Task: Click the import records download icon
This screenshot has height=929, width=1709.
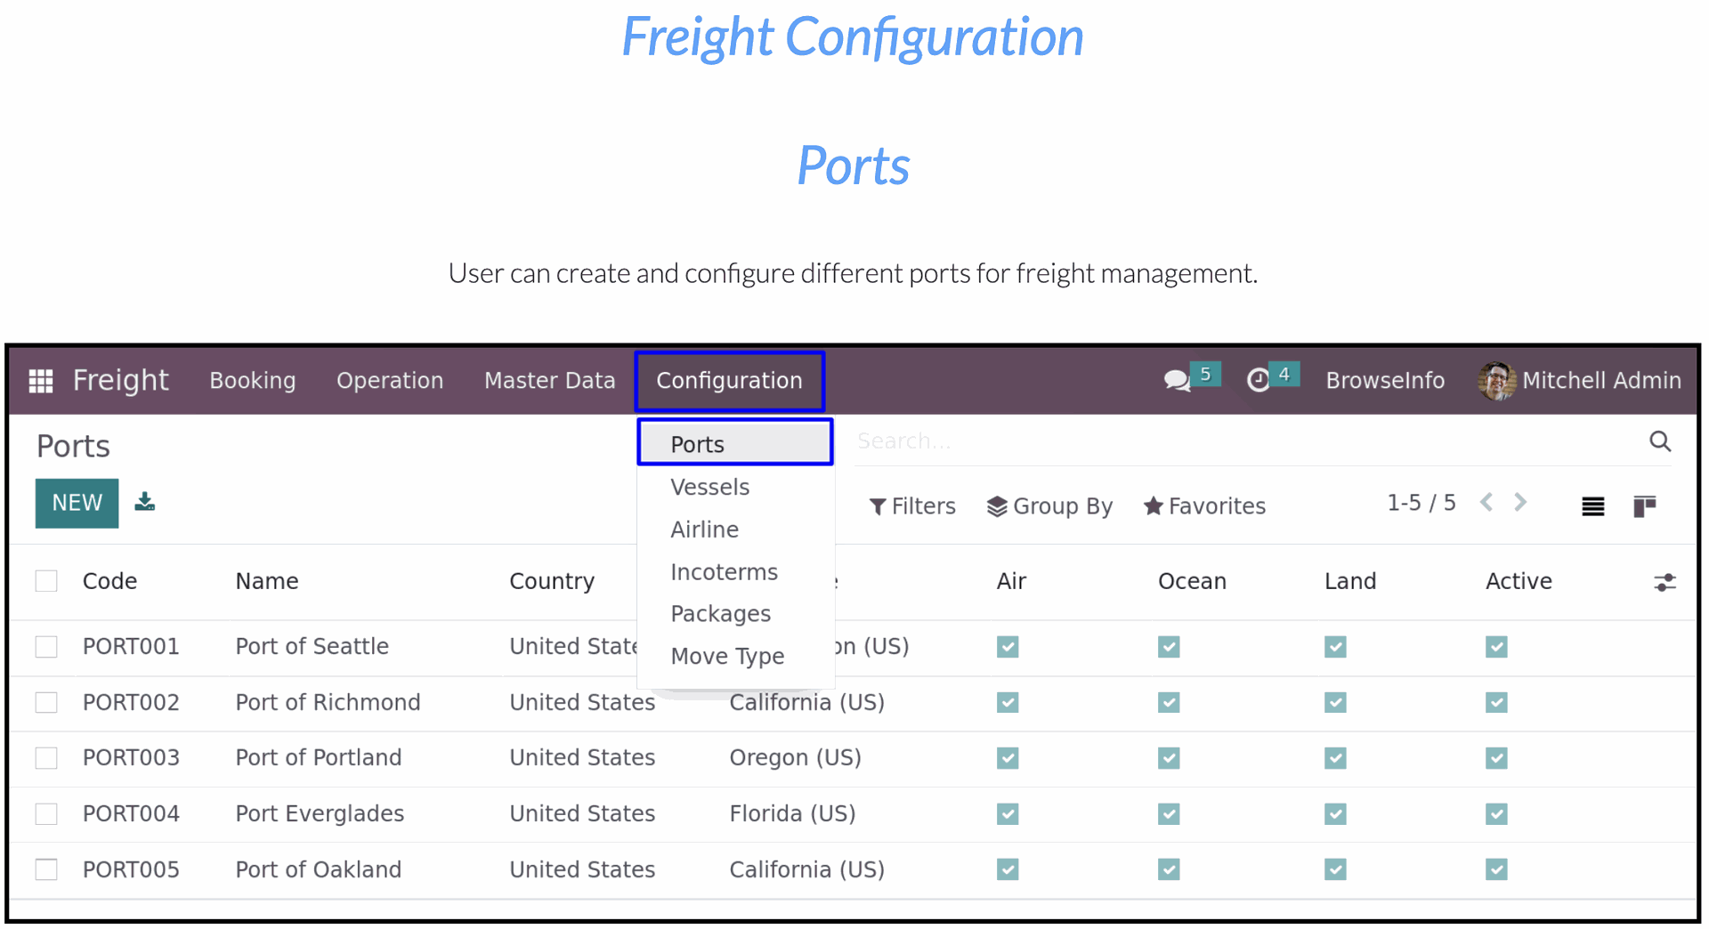Action: click(145, 502)
